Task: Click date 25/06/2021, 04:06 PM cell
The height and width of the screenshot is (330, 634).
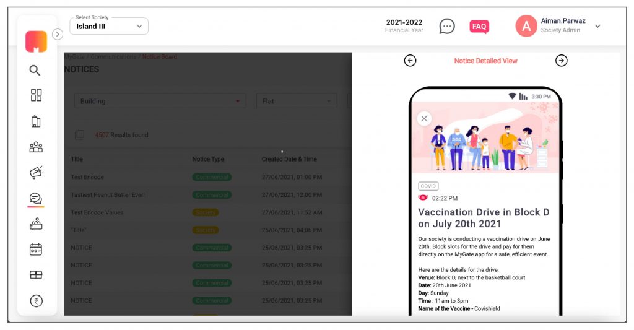Action: click(x=292, y=230)
